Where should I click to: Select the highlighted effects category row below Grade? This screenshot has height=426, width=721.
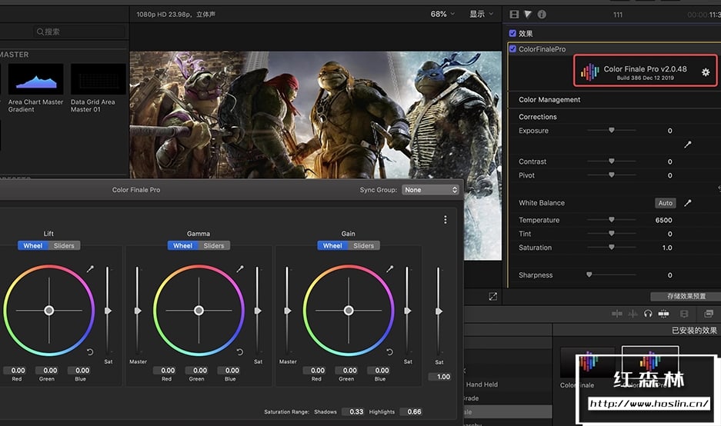508,411
